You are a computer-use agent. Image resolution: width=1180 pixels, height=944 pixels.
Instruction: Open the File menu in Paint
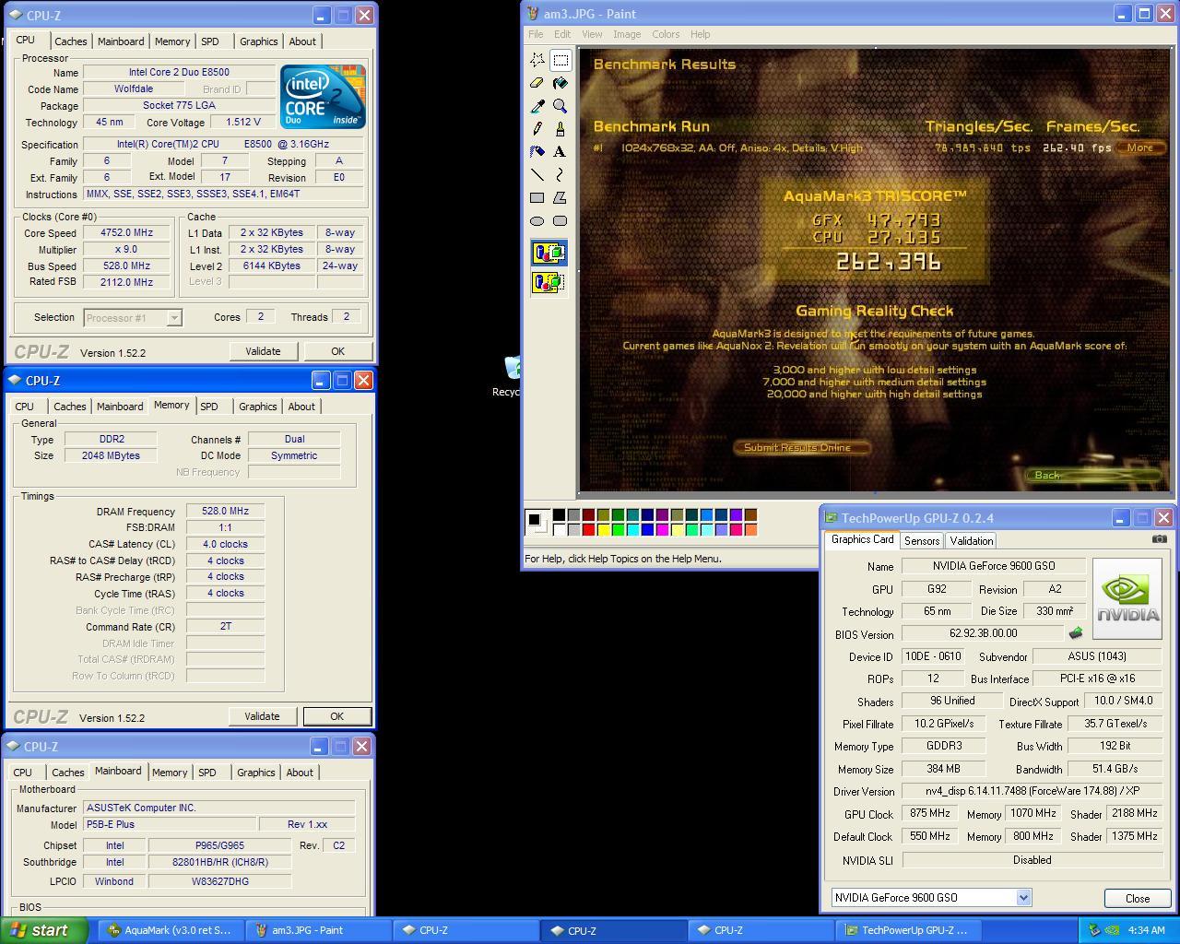[536, 34]
